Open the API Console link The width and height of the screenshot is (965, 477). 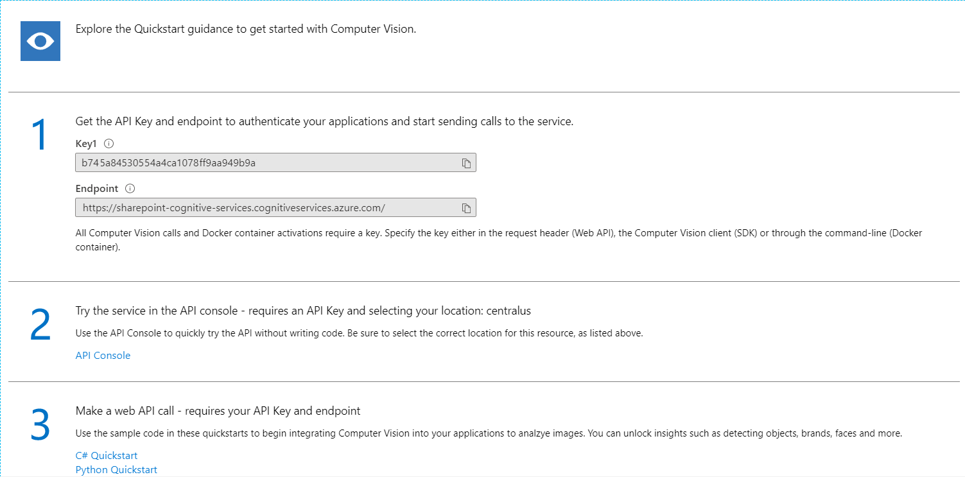(x=103, y=356)
